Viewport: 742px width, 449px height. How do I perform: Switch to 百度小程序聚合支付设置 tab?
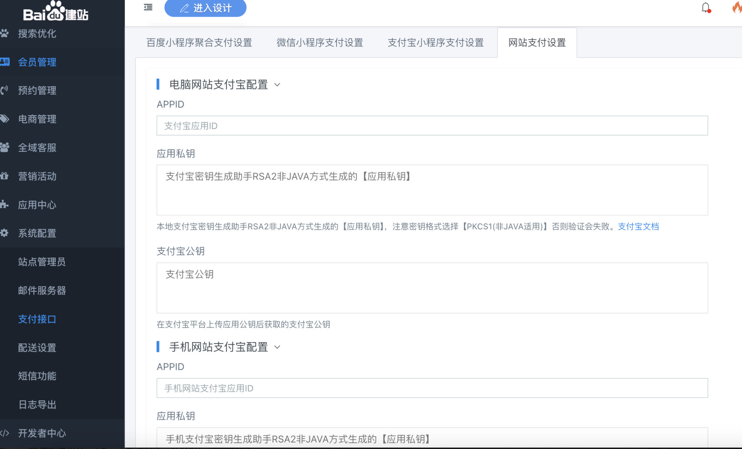[x=199, y=43]
